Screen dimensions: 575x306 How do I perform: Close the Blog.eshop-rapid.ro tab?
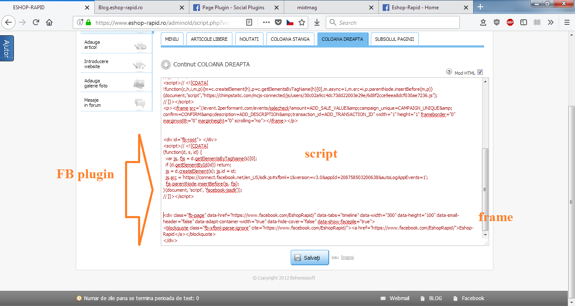[x=182, y=8]
